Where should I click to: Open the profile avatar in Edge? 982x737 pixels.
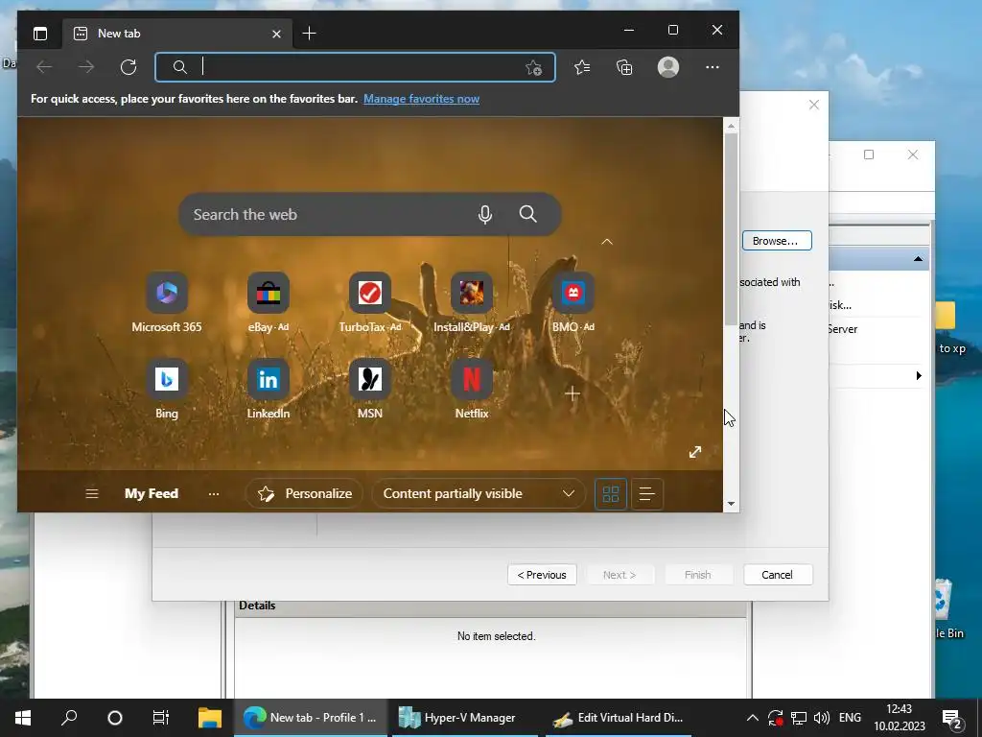click(x=668, y=67)
